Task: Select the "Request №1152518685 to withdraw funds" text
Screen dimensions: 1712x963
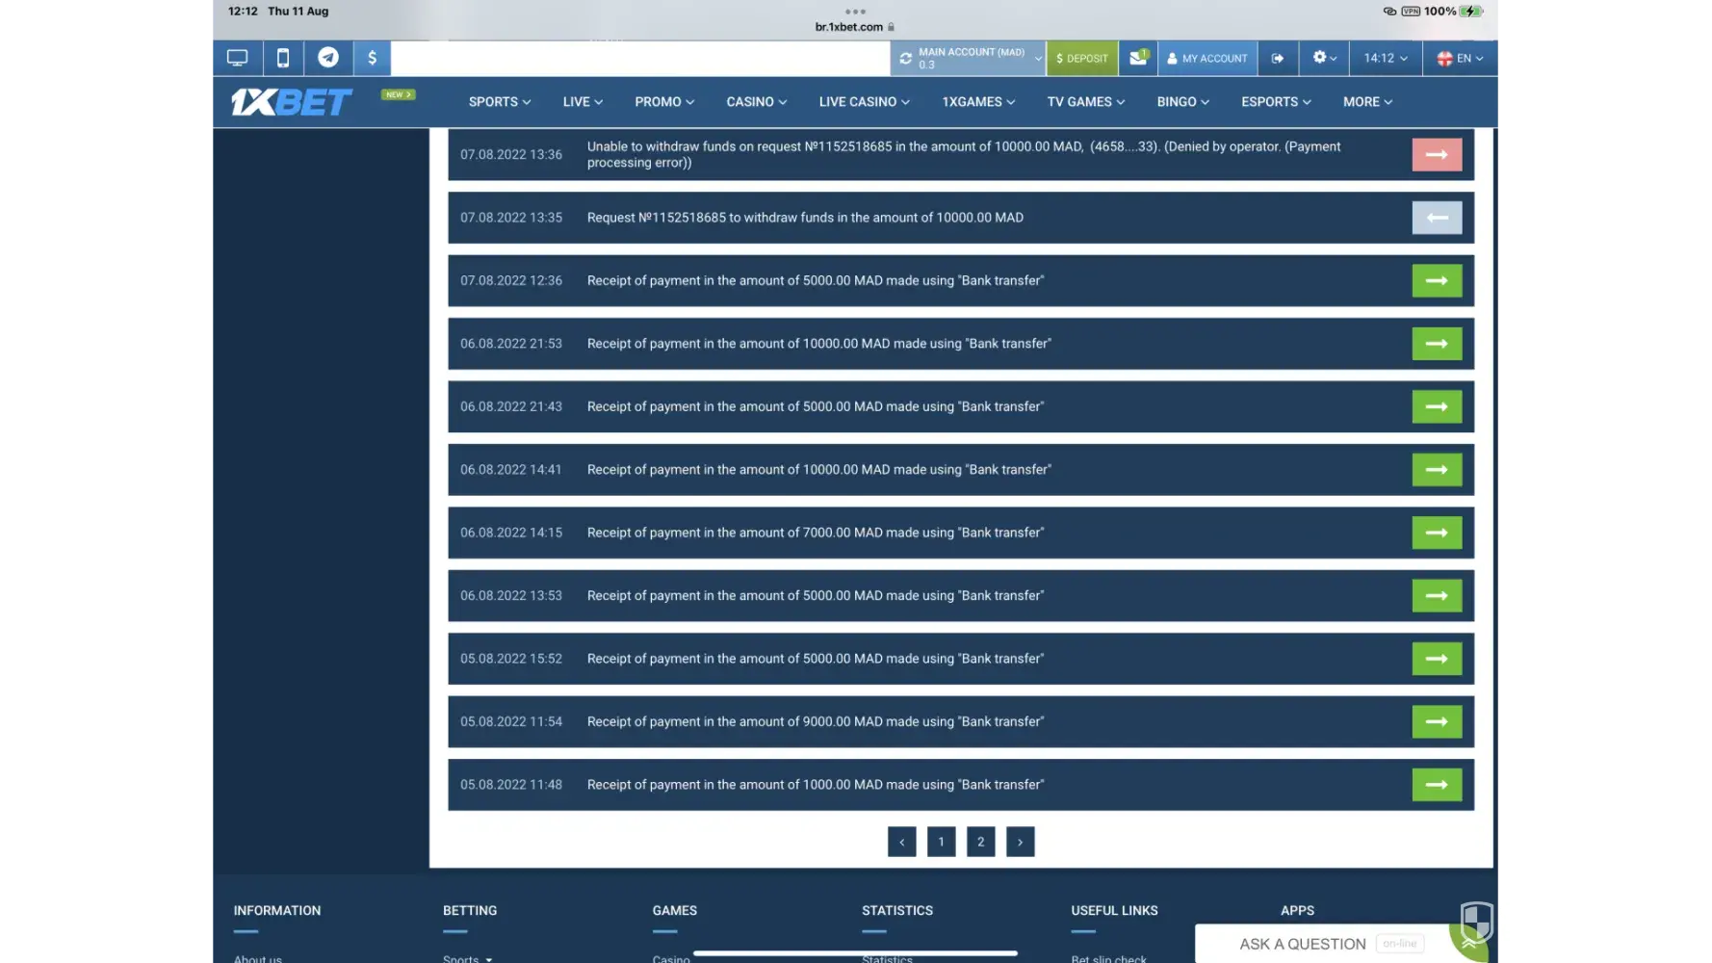Action: point(805,218)
